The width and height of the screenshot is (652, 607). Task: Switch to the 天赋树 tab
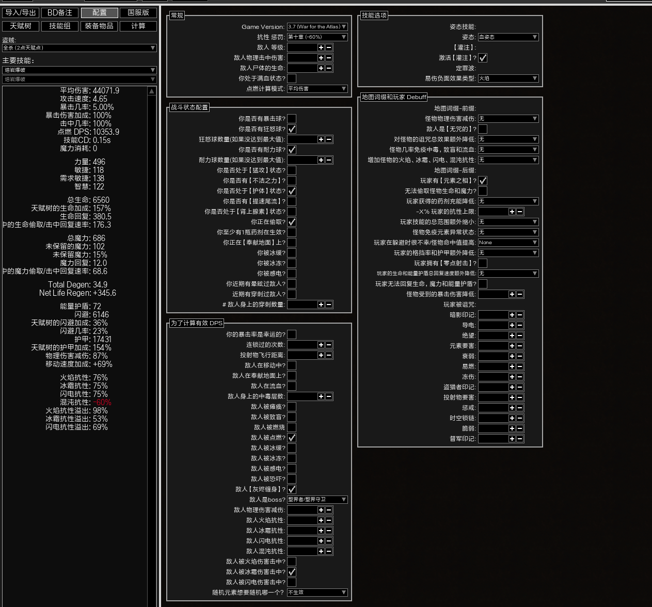21,26
